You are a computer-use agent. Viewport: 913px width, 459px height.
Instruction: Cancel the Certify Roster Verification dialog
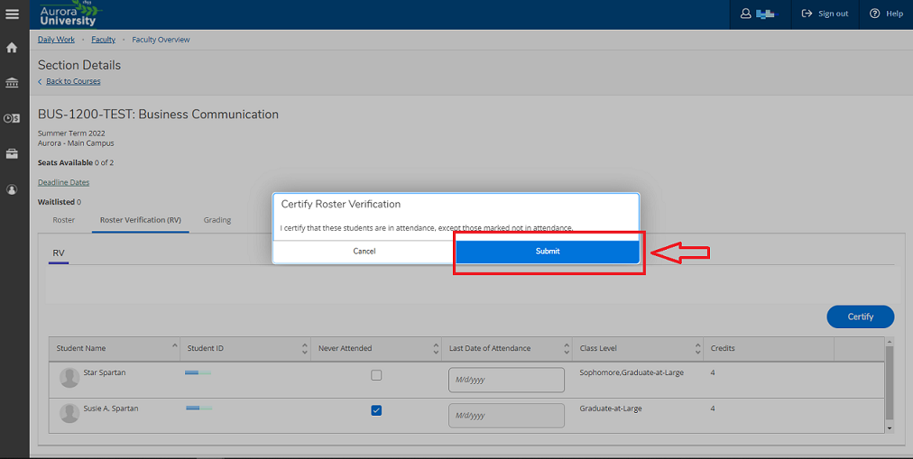point(364,252)
